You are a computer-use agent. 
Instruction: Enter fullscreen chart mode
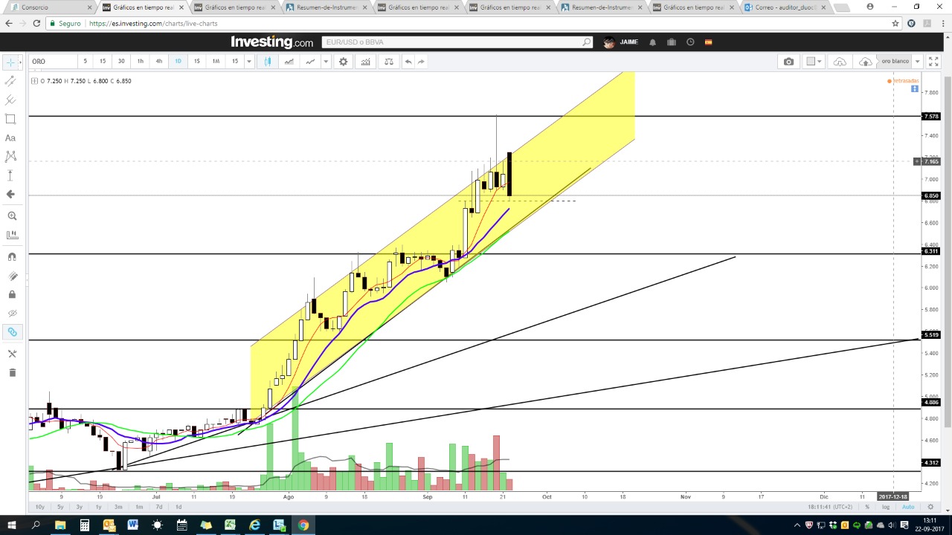[932, 62]
